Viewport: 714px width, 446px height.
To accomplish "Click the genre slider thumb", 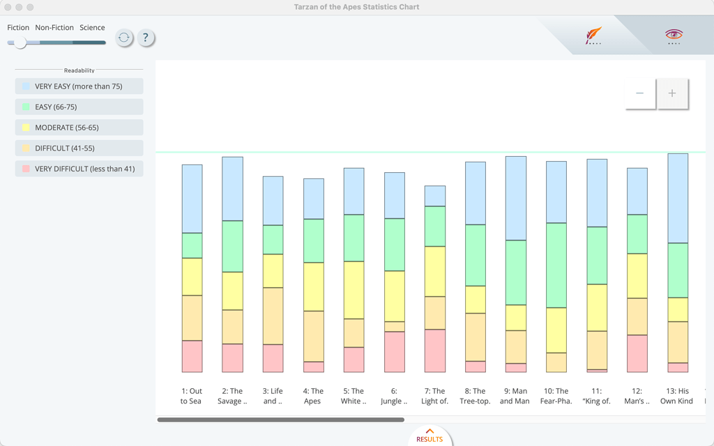I will tap(20, 43).
